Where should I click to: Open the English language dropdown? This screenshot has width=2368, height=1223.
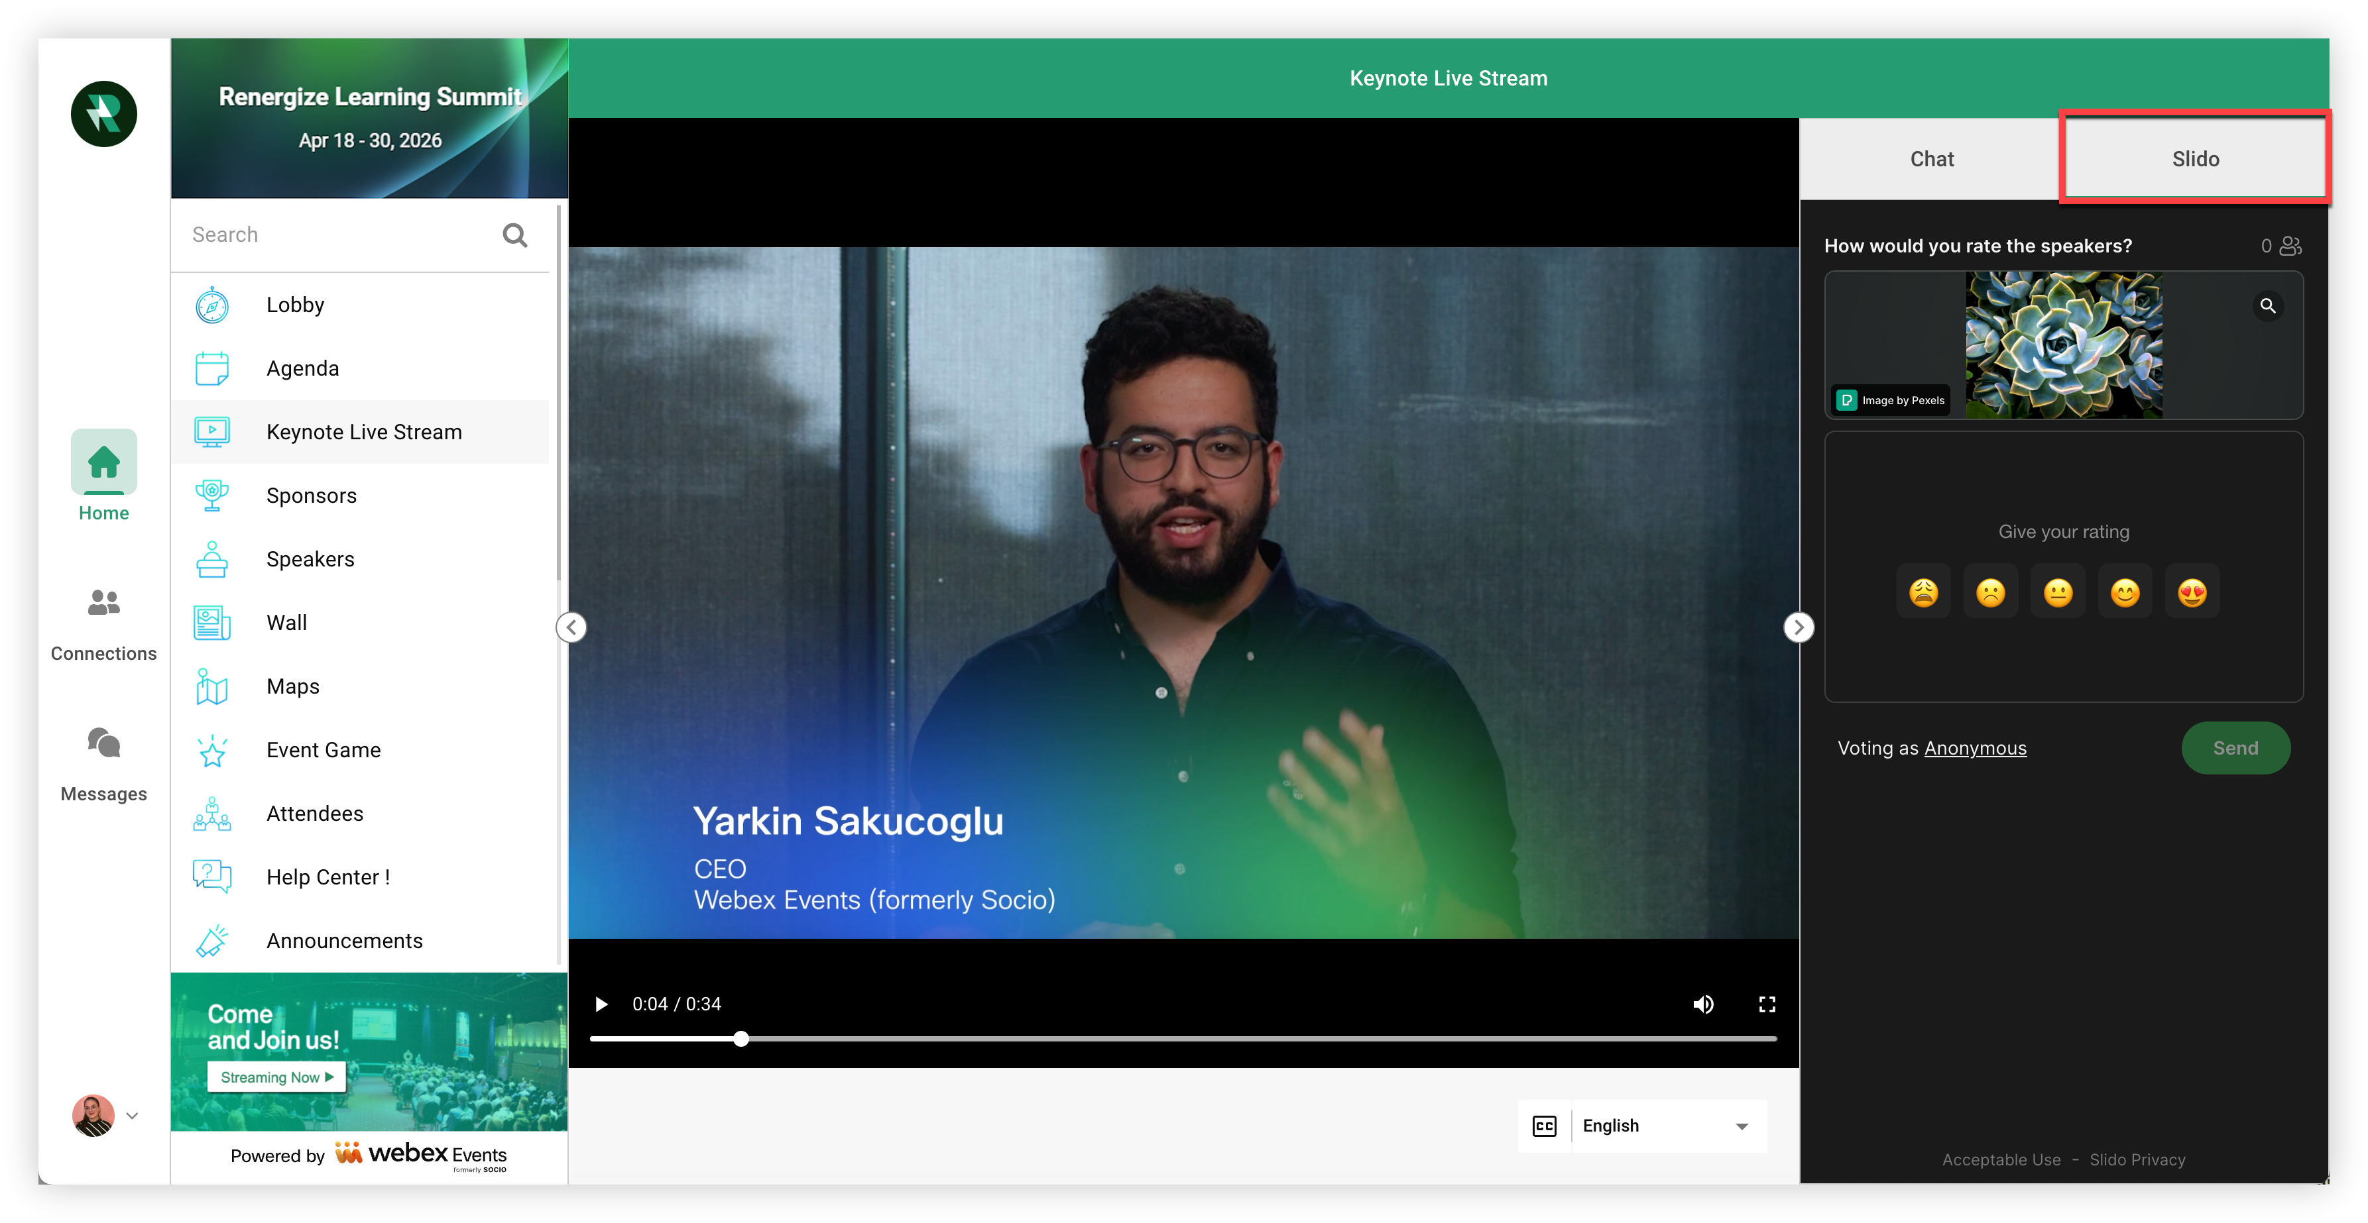point(1669,1126)
